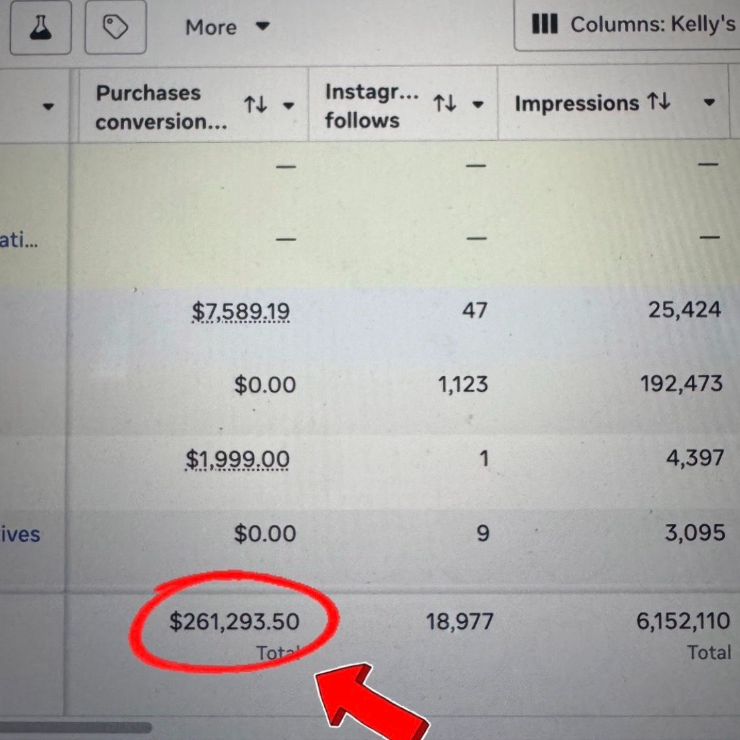Click the tag rules icon button
Screen dimensions: 740x740
(x=116, y=28)
